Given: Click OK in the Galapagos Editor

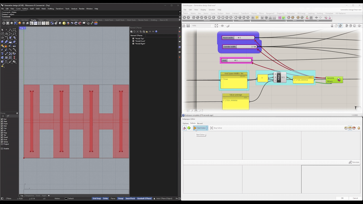Looking at the screenshot, I should [342, 198].
